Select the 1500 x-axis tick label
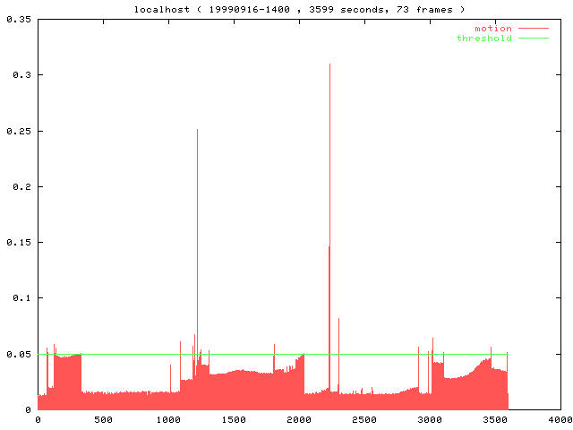The width and height of the screenshot is (573, 430). (x=234, y=419)
